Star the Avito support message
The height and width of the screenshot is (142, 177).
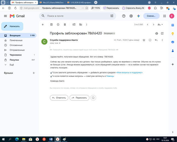click(144, 40)
